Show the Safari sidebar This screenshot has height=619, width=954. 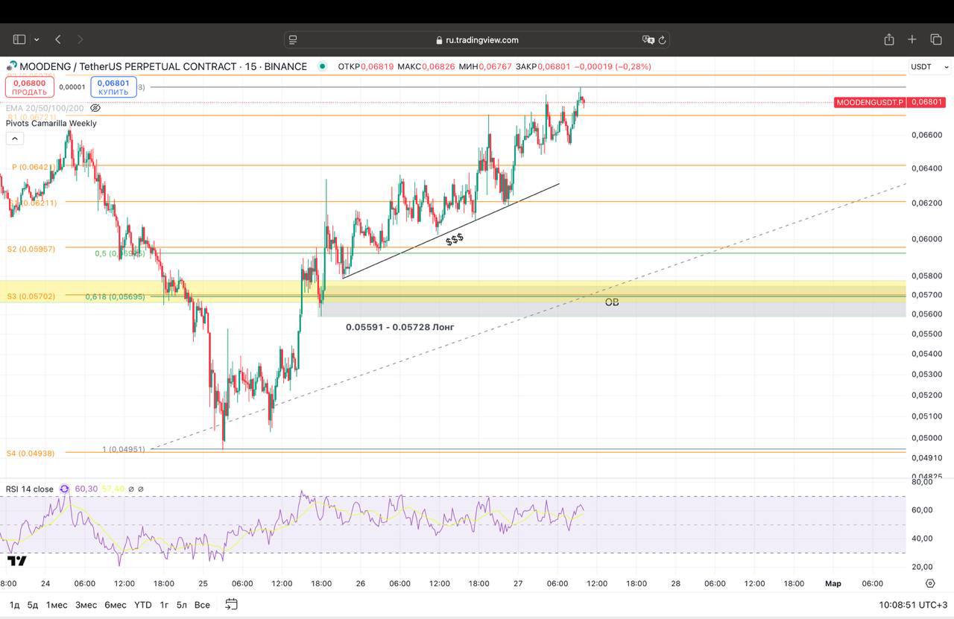point(19,39)
